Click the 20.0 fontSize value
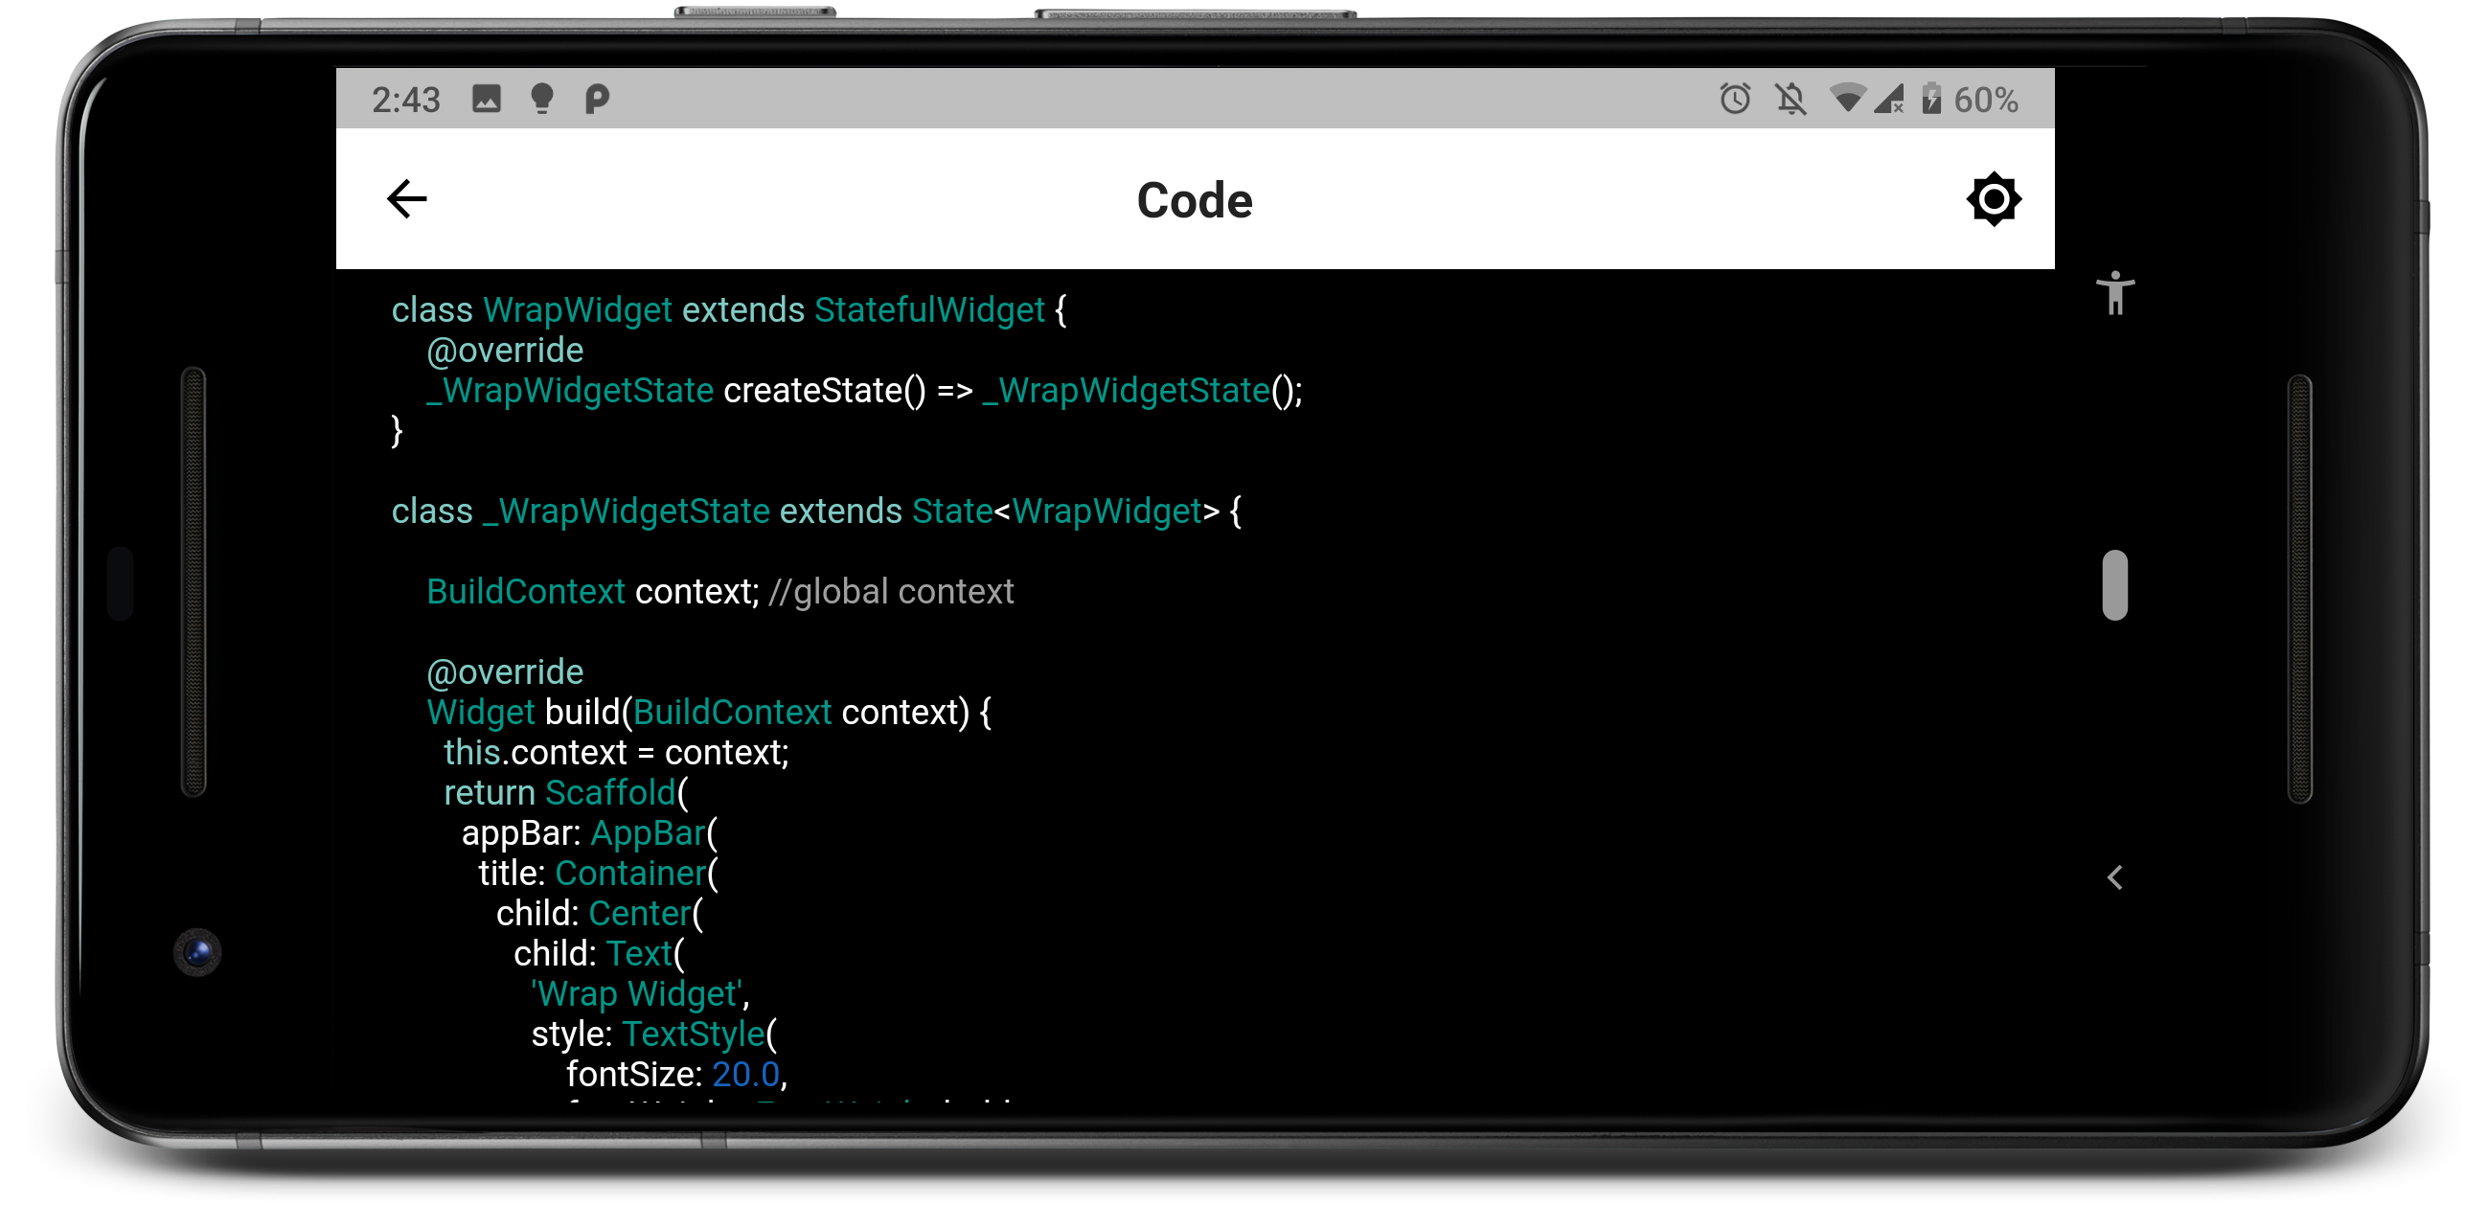 745,1074
